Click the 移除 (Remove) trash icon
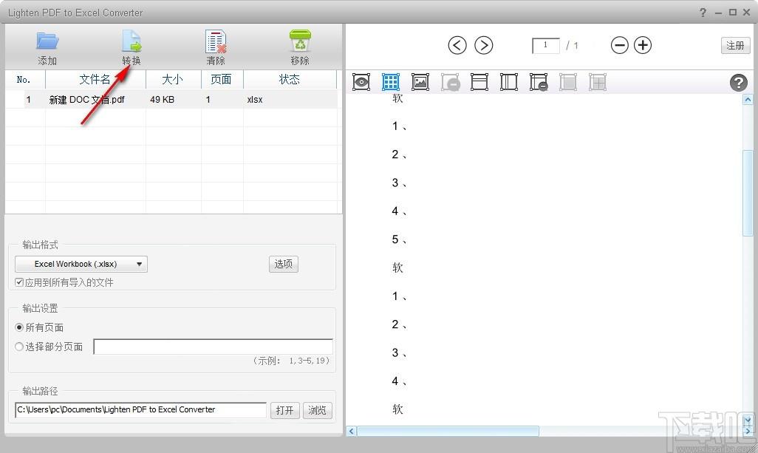The height and width of the screenshot is (453, 758). [300, 41]
